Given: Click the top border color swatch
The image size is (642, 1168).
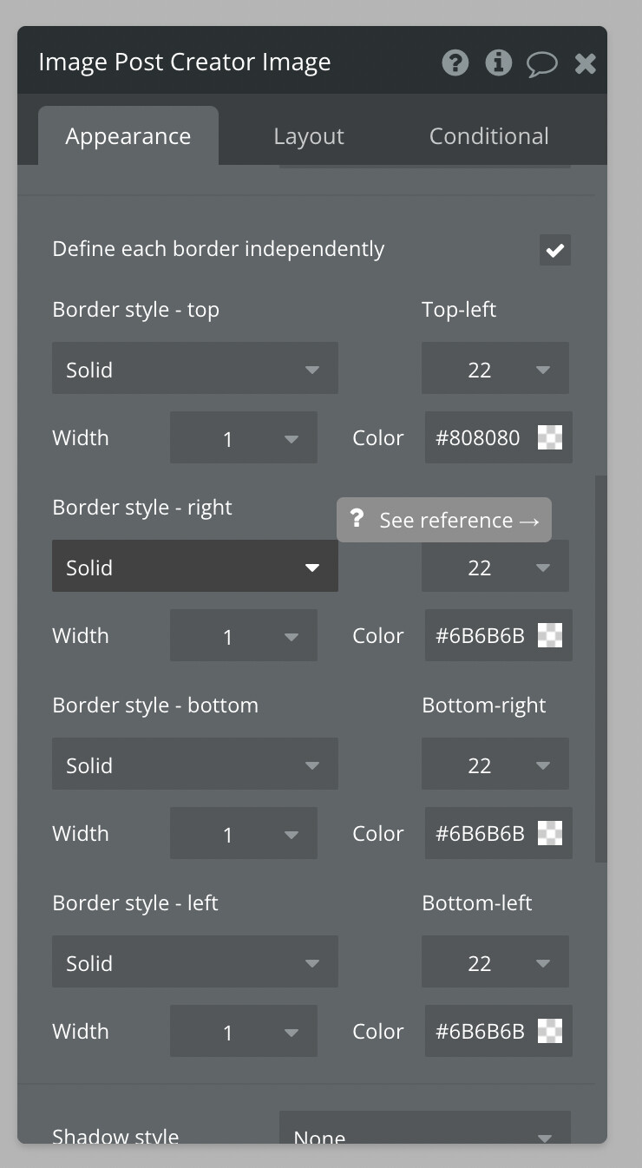Looking at the screenshot, I should click(550, 437).
